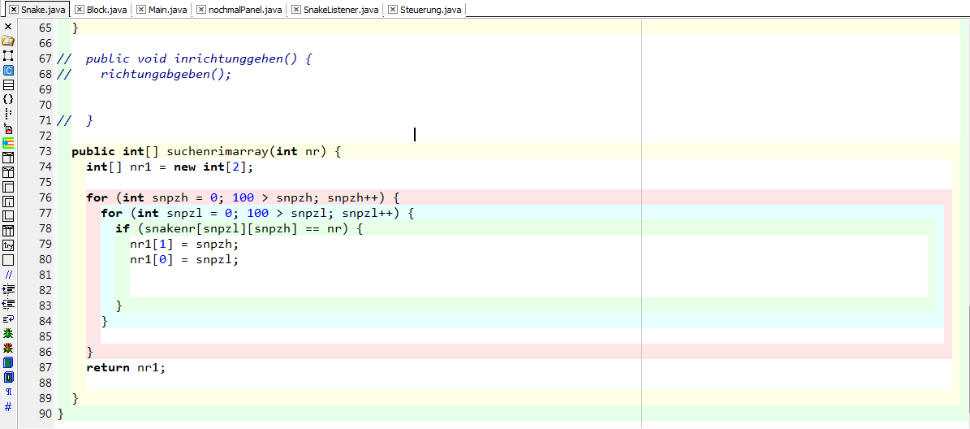Click the green bug icon
Viewport: 970px width, 429px height.
tap(8, 333)
